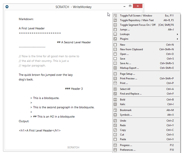
Task: Select New from Clipboard menu entry
Action: 146,49
